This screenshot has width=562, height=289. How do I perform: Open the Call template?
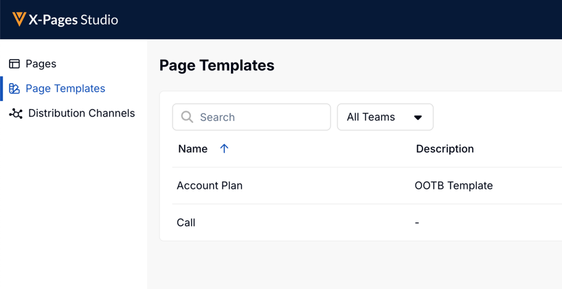[x=186, y=222]
